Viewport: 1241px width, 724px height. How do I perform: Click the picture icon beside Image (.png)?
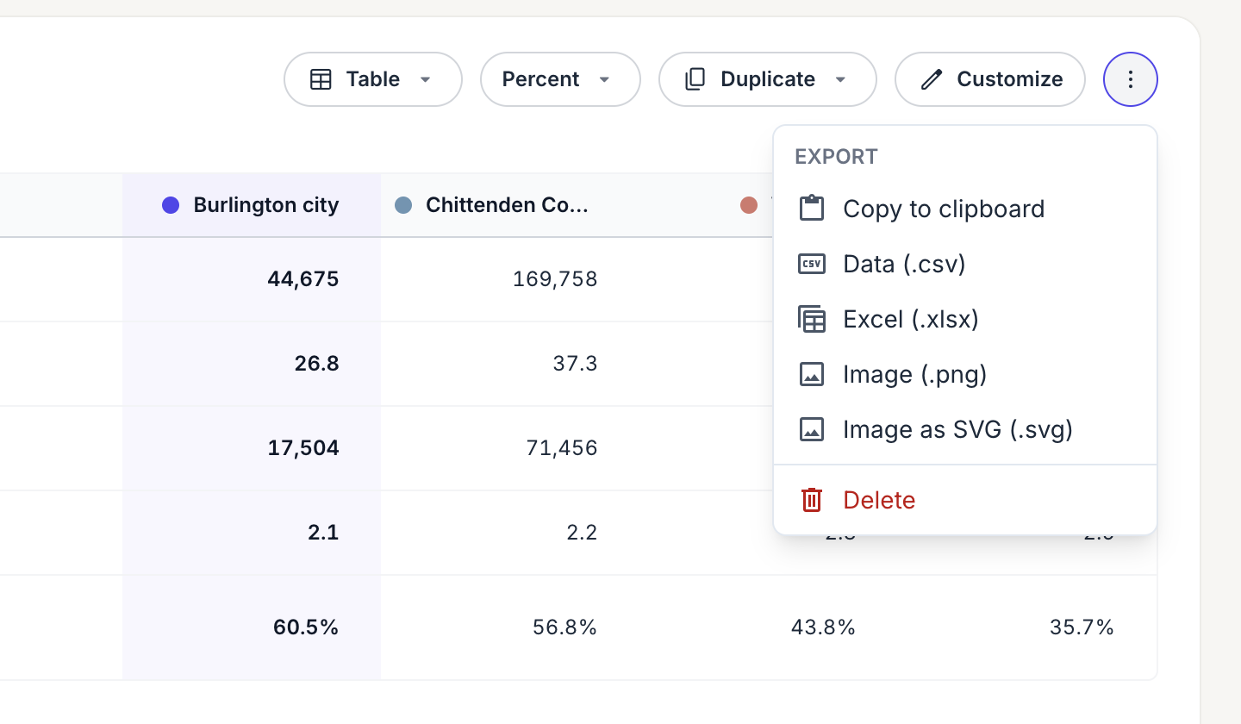[812, 374]
